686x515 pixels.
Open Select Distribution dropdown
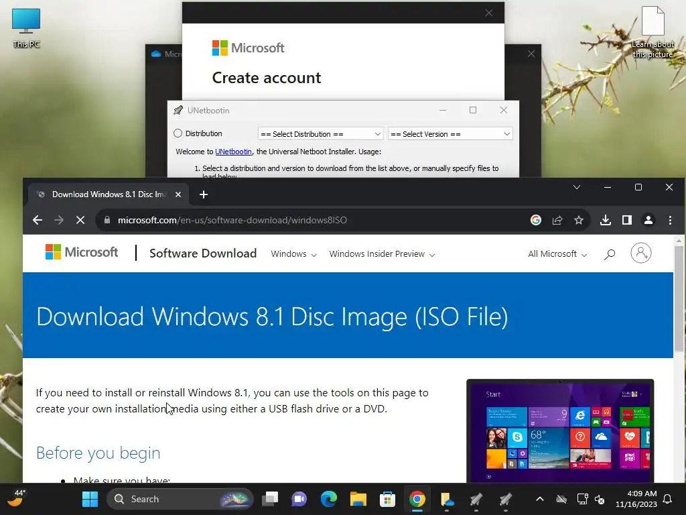pyautogui.click(x=321, y=134)
